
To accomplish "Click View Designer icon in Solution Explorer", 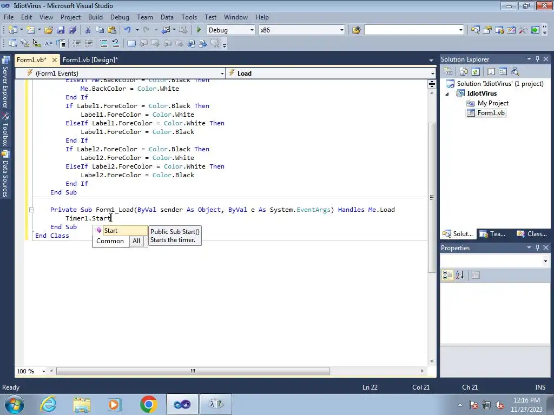I will (x=503, y=72).
